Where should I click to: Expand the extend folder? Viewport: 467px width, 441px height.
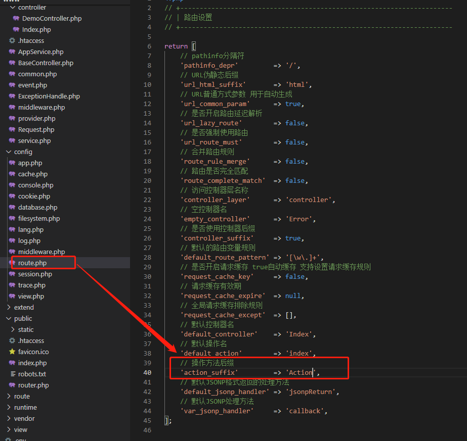point(9,307)
